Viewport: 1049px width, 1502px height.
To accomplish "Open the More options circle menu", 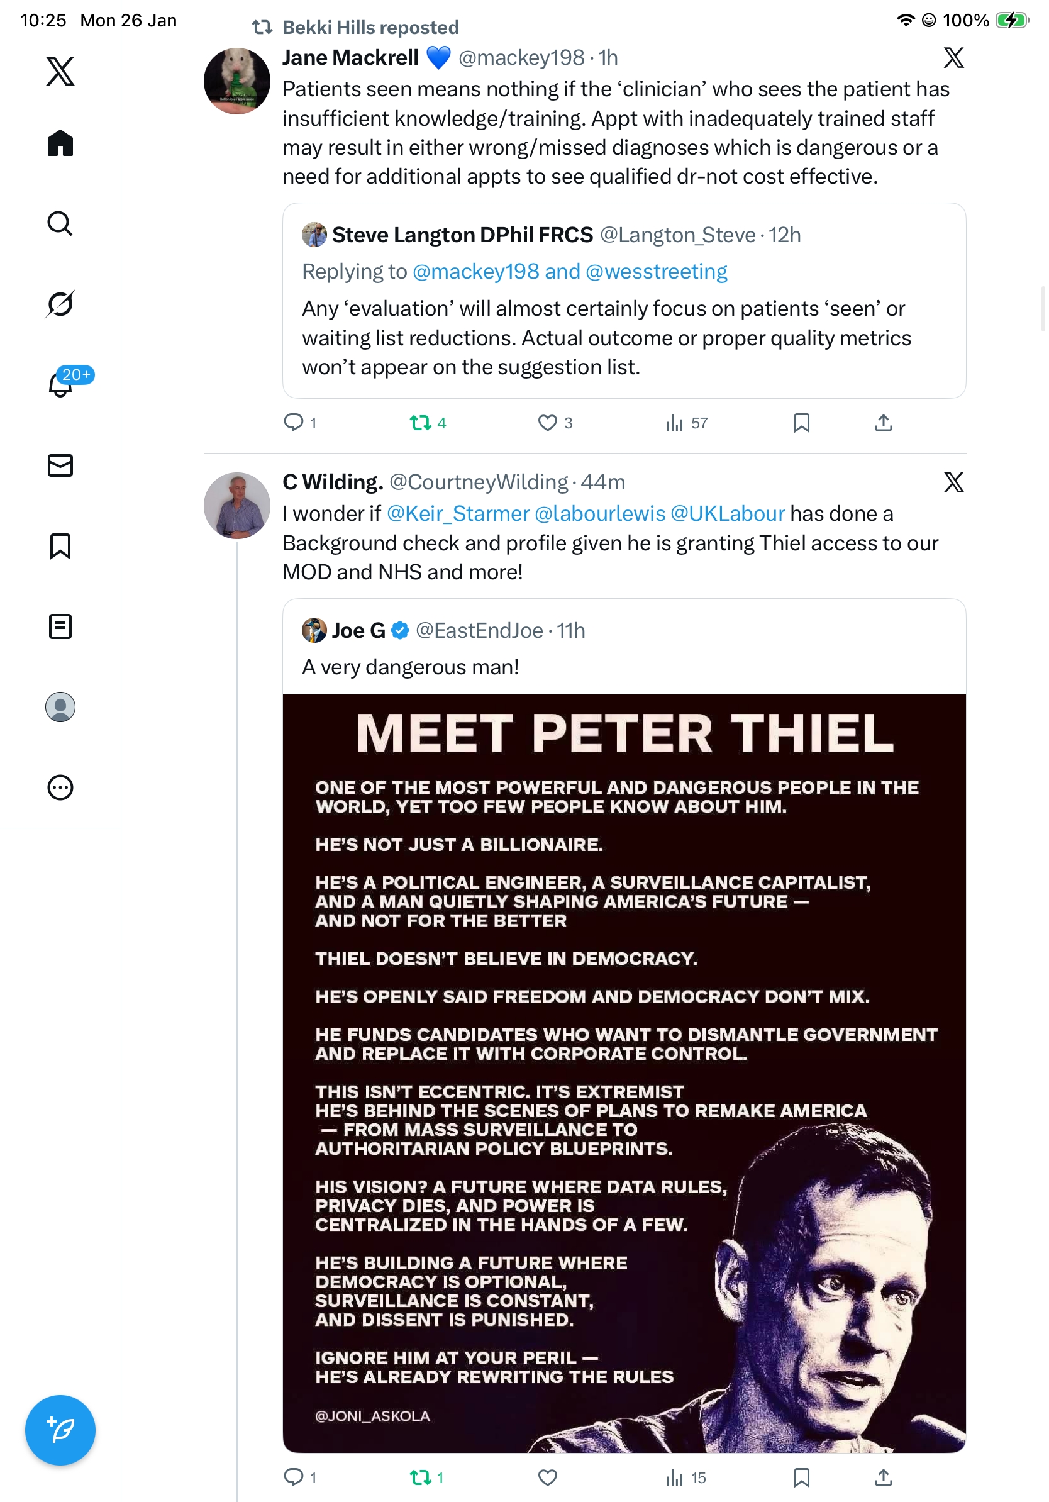I will (60, 787).
